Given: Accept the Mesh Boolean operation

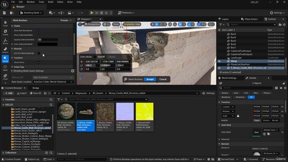Looking at the screenshot, I should click(150, 79).
